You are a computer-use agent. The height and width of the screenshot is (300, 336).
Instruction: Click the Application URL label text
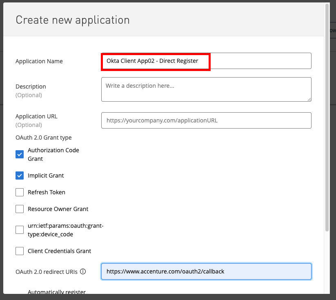click(x=36, y=116)
